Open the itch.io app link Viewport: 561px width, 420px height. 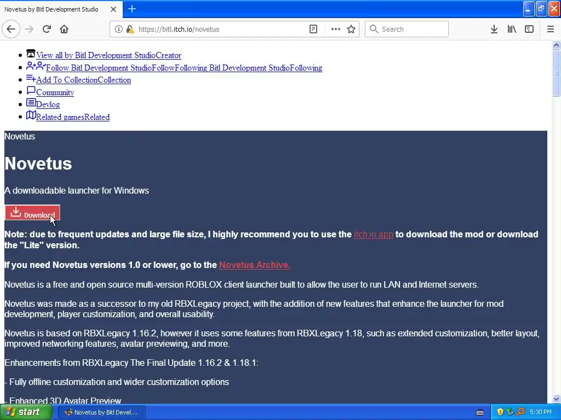coord(374,234)
